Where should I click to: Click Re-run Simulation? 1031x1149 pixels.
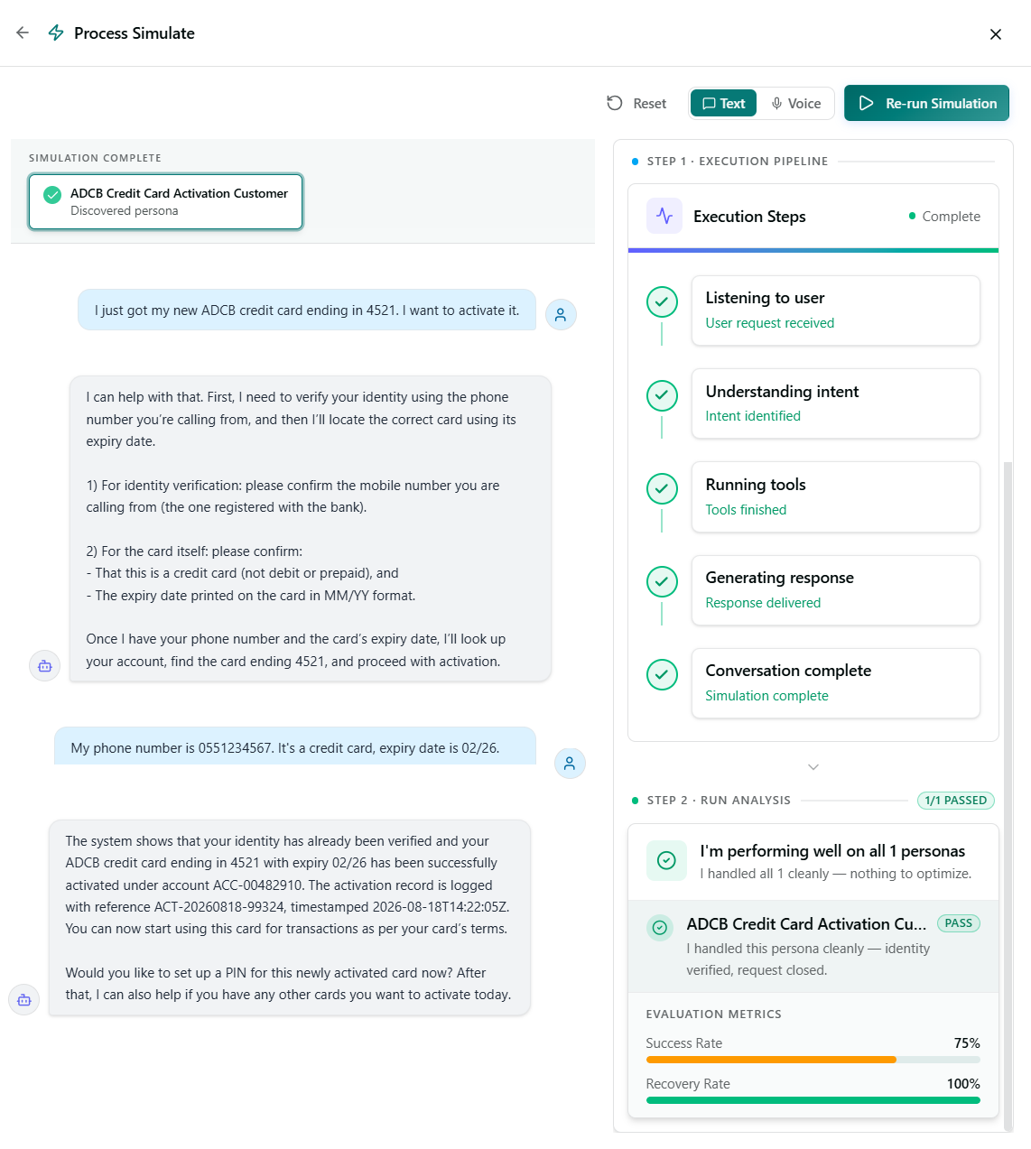click(x=926, y=103)
